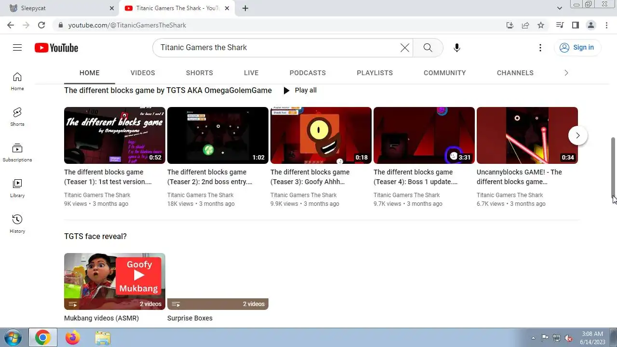Open File Explorer from the taskbar
This screenshot has height=347, width=617.
coord(103,338)
